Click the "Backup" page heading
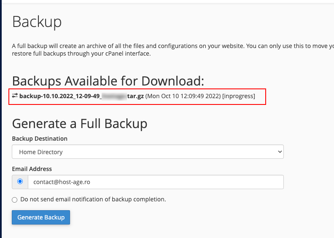This screenshot has width=334, height=238. point(37,21)
